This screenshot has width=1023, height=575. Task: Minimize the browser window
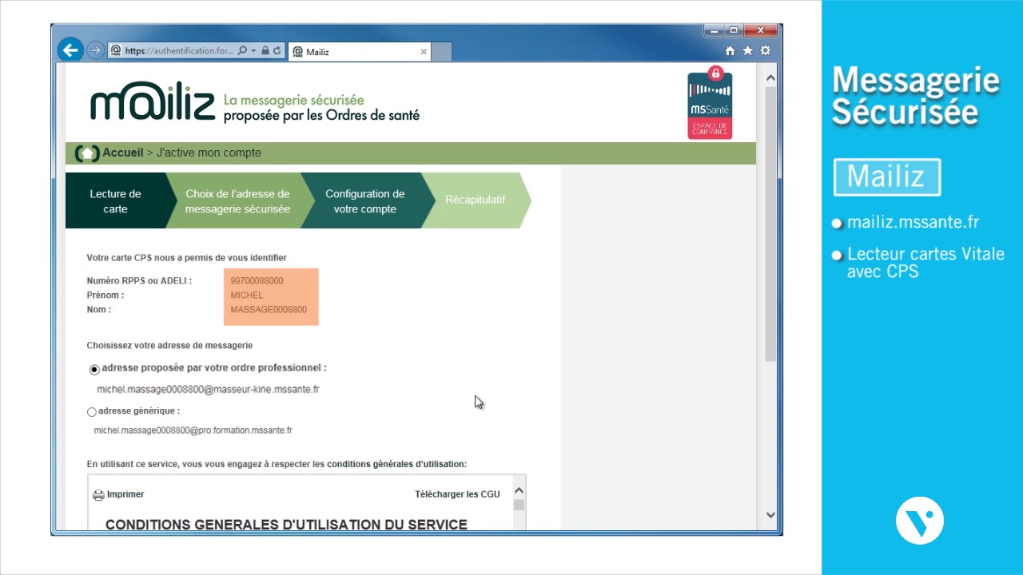(x=715, y=30)
